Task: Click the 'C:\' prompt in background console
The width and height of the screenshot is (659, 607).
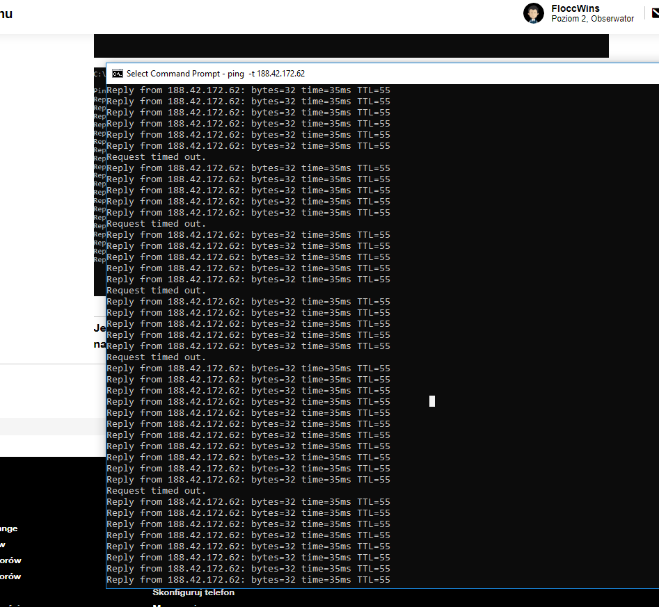Action: click(x=99, y=73)
